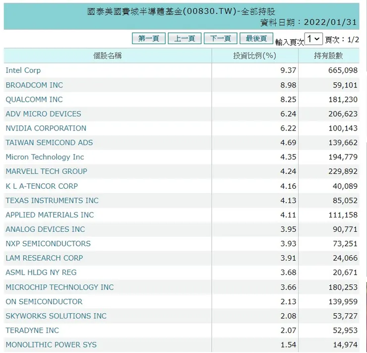
Task: Open the LAM RESEARCH CORP link
Action: point(44,258)
